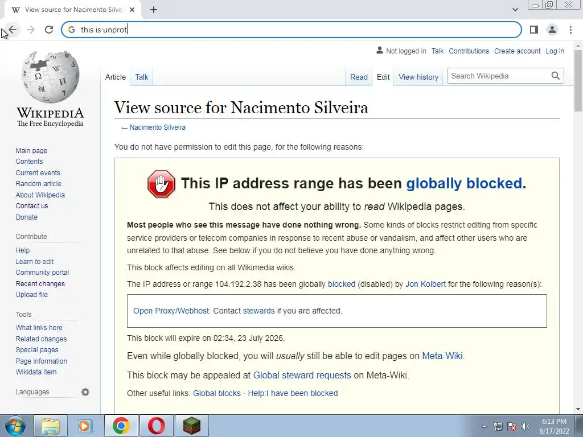The height and width of the screenshot is (437, 583).
Task: Reload the page with the refresh icon
Action: click(49, 30)
